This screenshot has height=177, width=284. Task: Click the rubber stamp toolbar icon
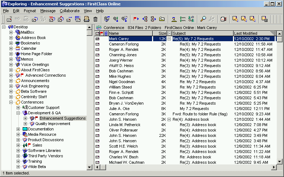tap(174, 19)
